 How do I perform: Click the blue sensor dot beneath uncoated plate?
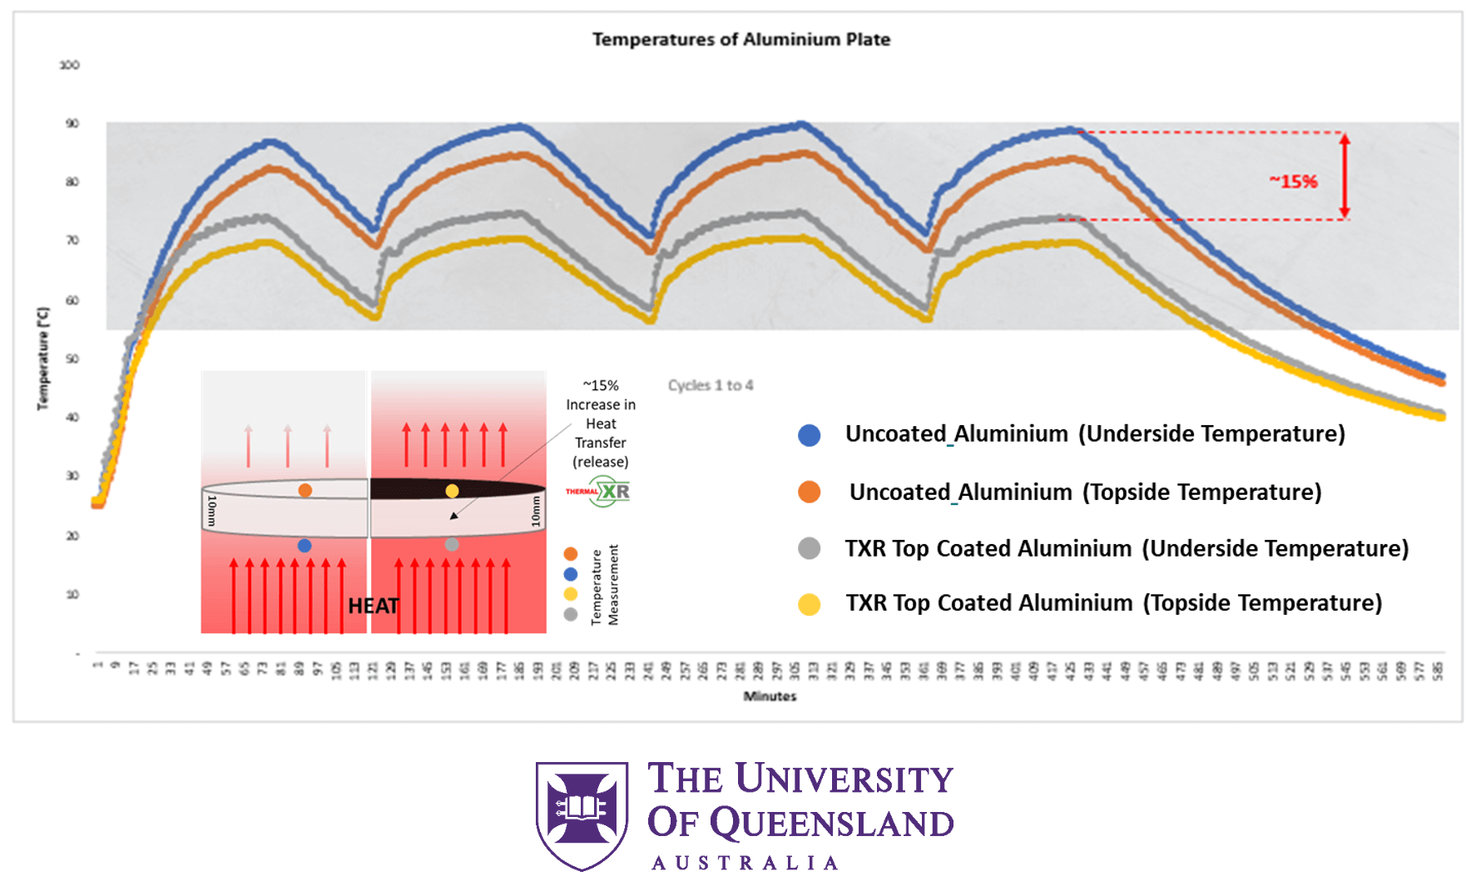(305, 546)
